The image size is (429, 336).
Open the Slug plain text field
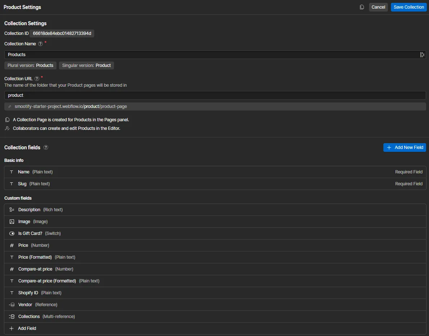click(214, 184)
